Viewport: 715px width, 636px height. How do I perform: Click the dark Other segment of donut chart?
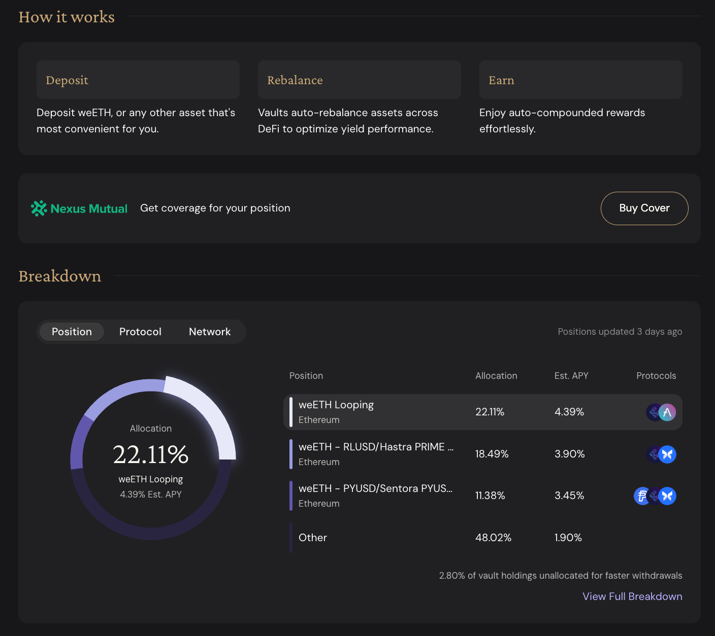151,533
